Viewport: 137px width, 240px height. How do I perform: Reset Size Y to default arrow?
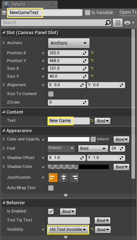click(92, 76)
